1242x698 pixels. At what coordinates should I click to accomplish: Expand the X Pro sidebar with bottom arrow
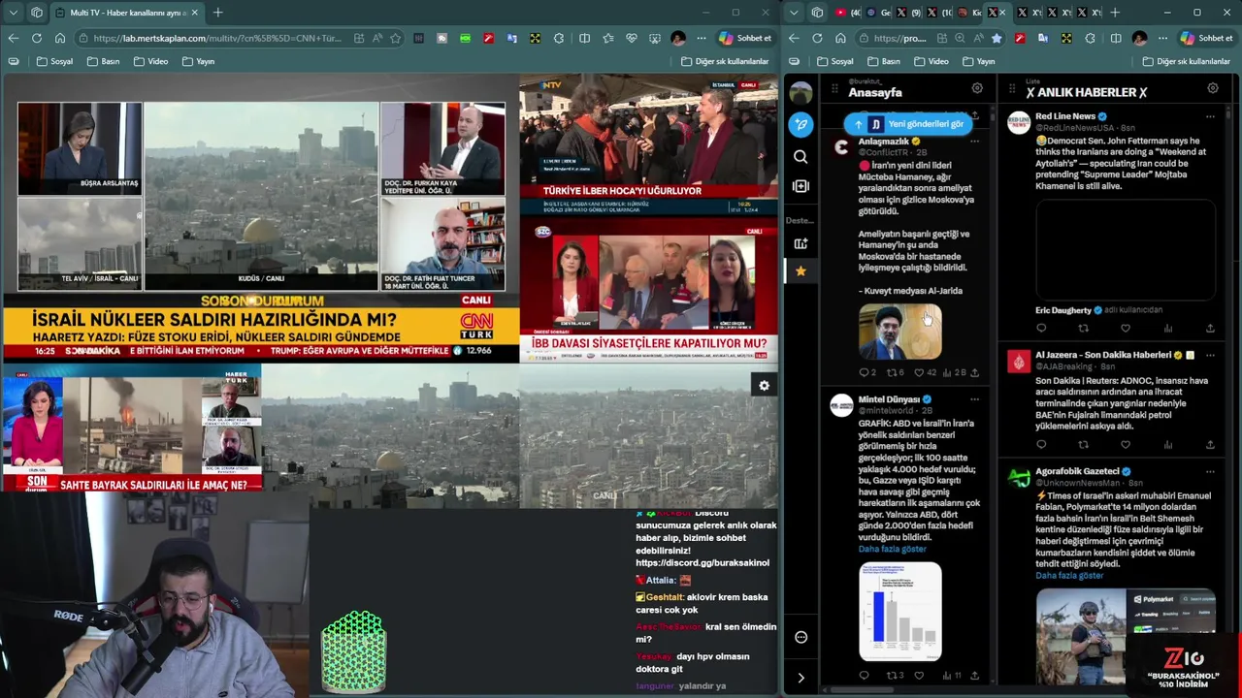point(801,678)
